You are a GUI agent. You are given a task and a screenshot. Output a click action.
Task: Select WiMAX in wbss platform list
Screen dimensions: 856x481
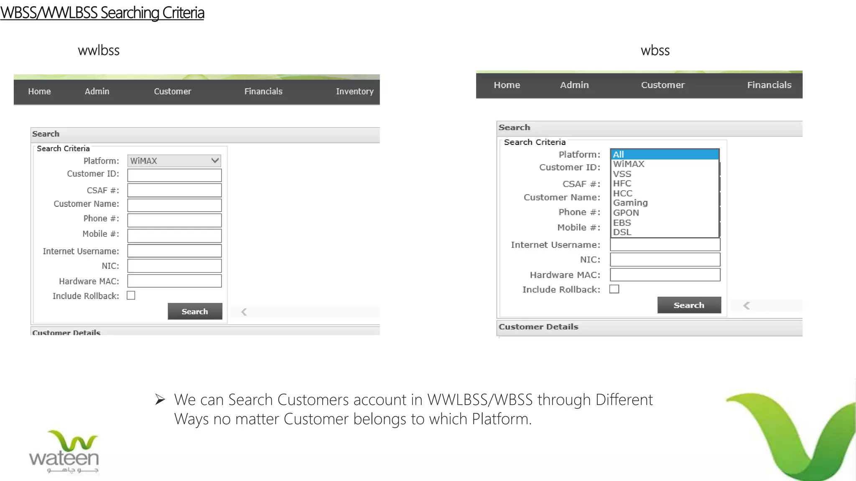coord(665,164)
